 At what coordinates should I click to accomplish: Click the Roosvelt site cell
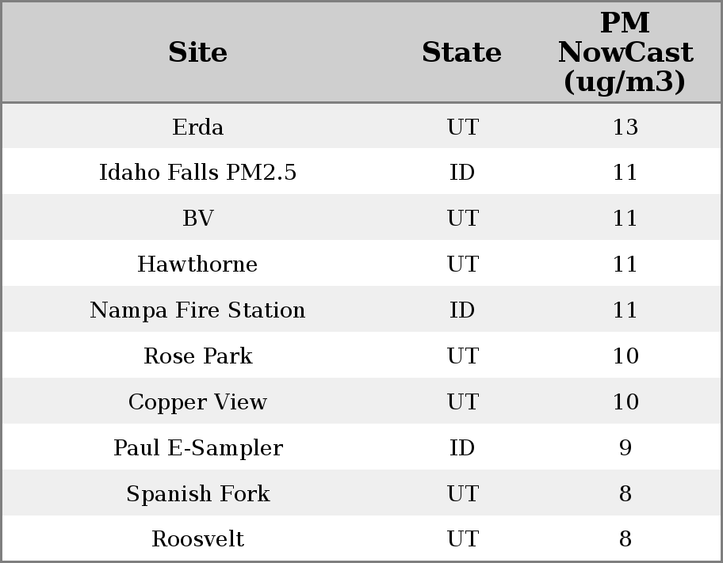click(x=197, y=539)
